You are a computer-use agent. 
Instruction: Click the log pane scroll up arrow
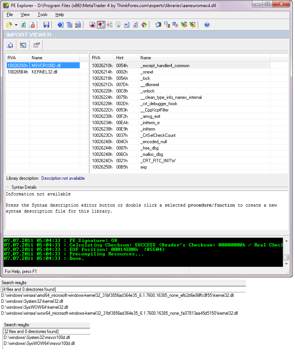tap(286, 241)
